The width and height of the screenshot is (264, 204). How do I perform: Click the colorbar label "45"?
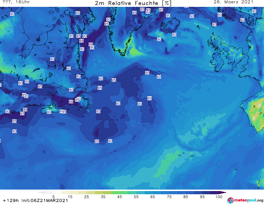(x=120, y=197)
